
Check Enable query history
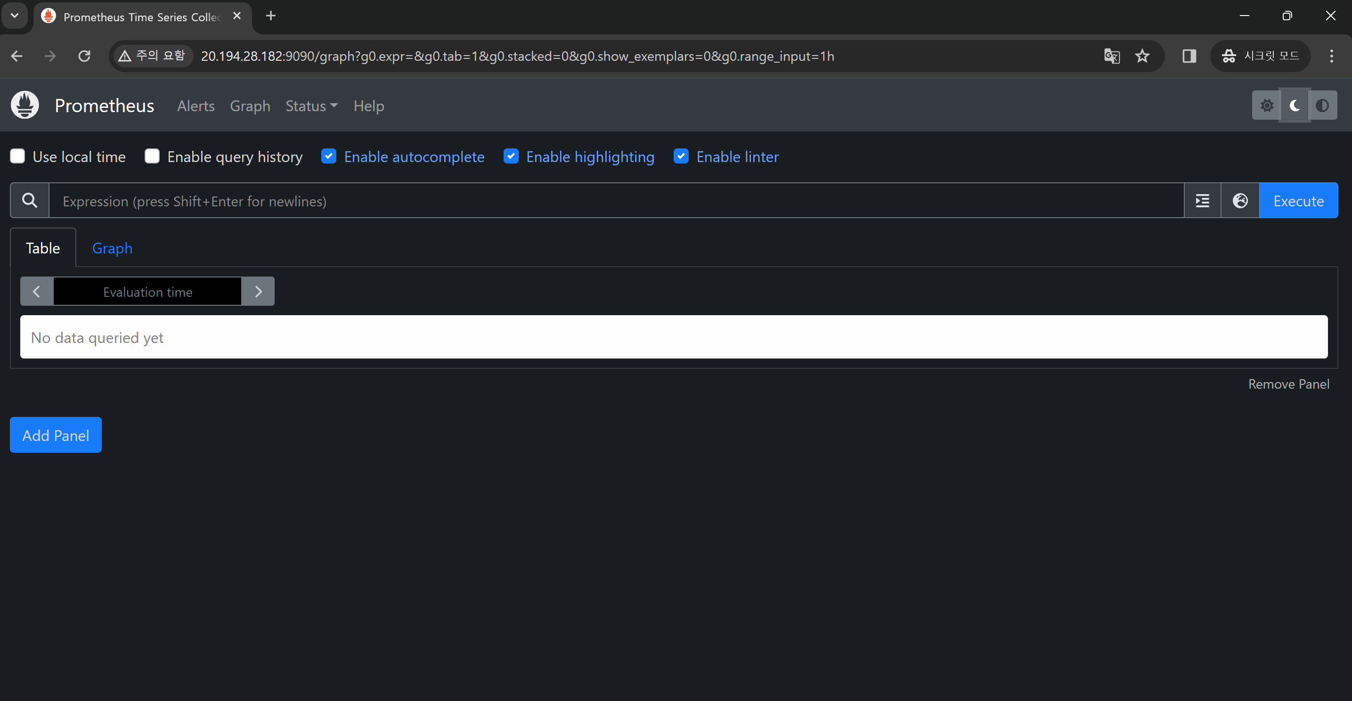pyautogui.click(x=152, y=156)
